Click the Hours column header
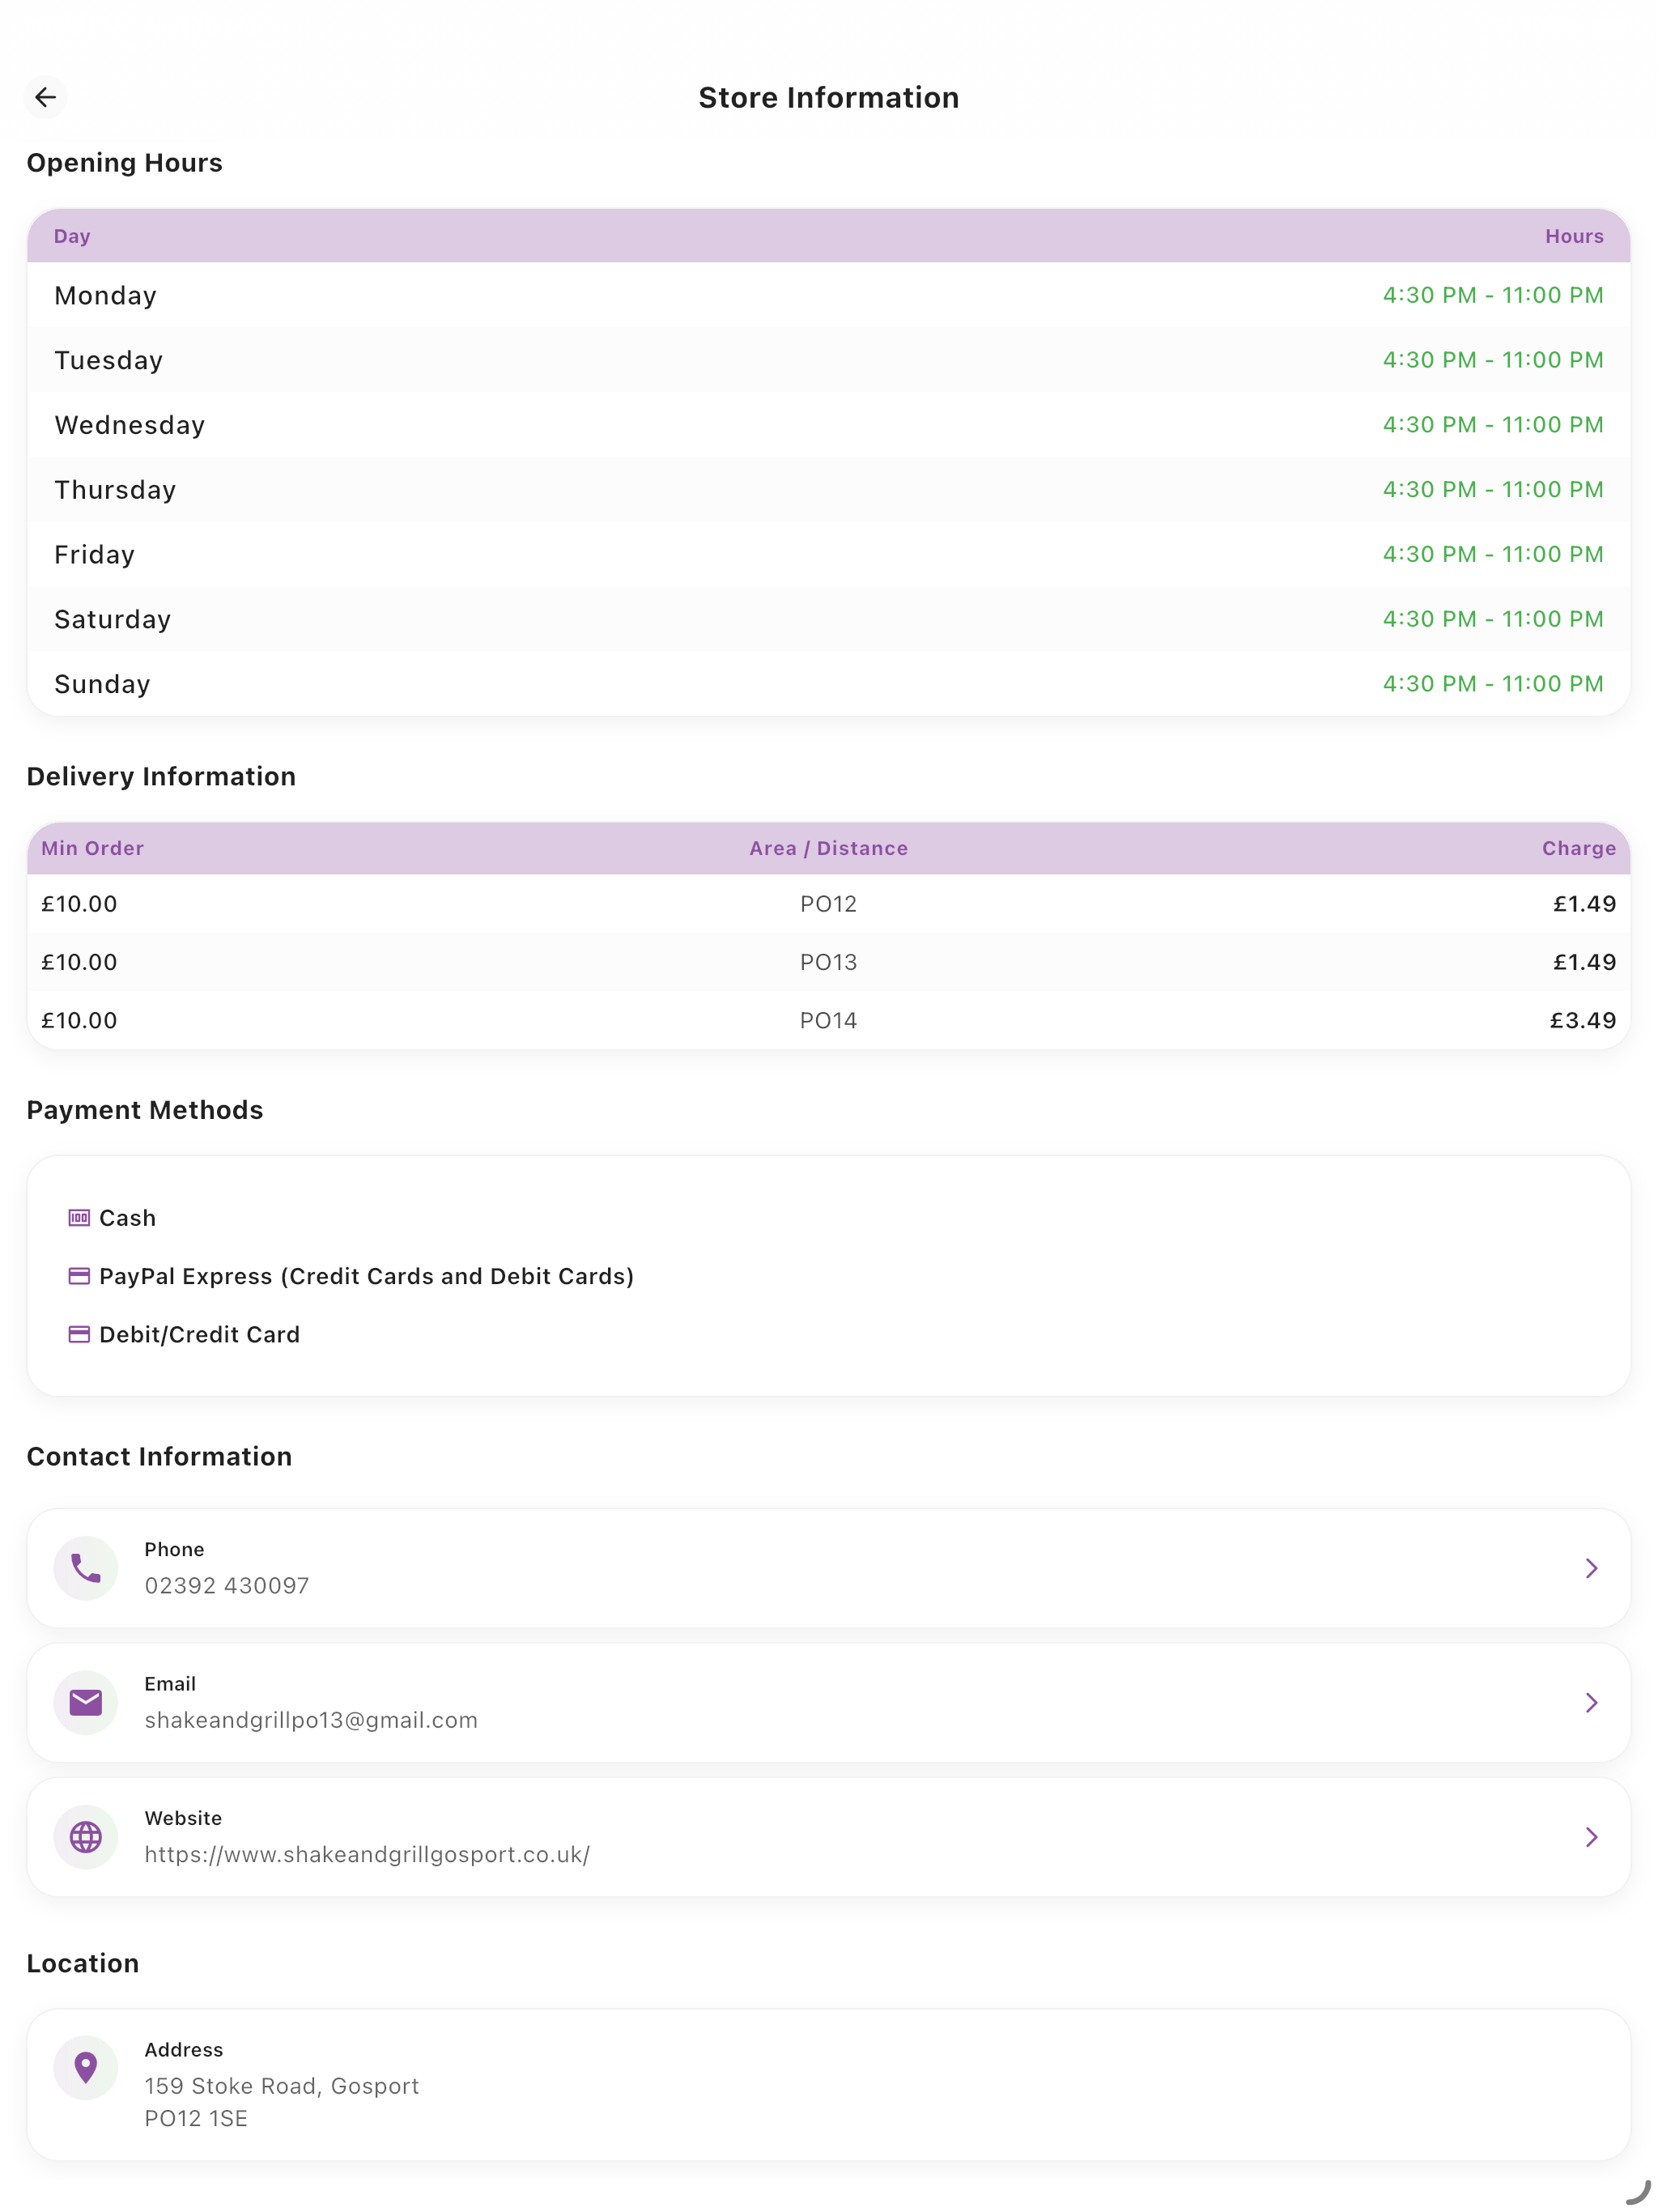Image resolution: width=1658 pixels, height=2212 pixels. click(1574, 236)
